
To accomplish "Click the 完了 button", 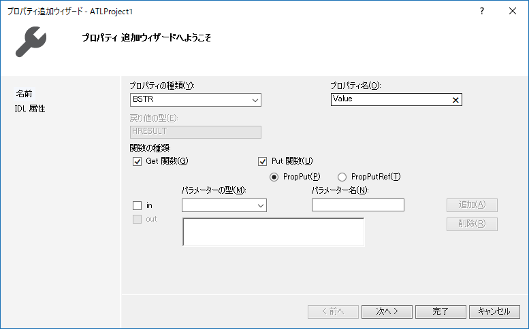I will pos(440,312).
